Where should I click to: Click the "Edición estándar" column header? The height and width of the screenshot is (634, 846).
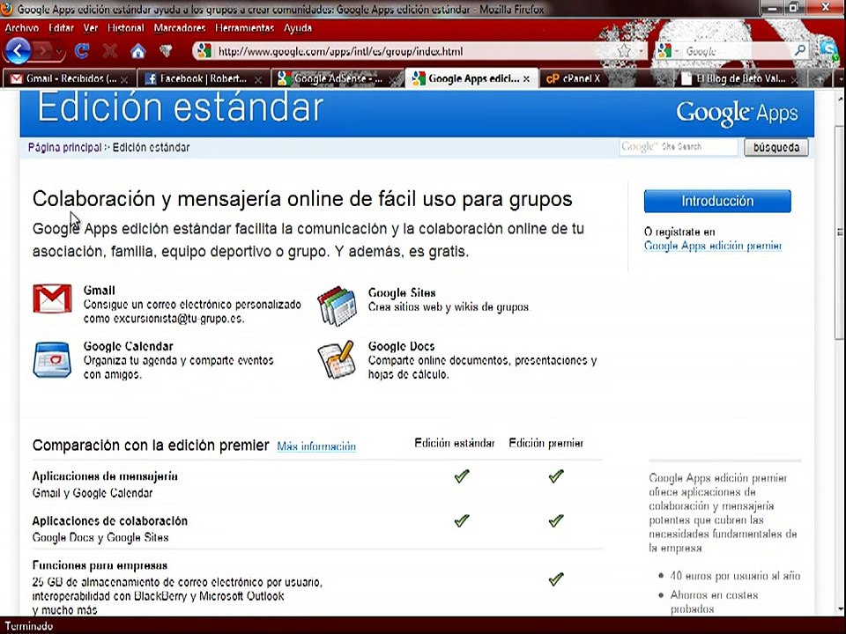pyautogui.click(x=455, y=443)
